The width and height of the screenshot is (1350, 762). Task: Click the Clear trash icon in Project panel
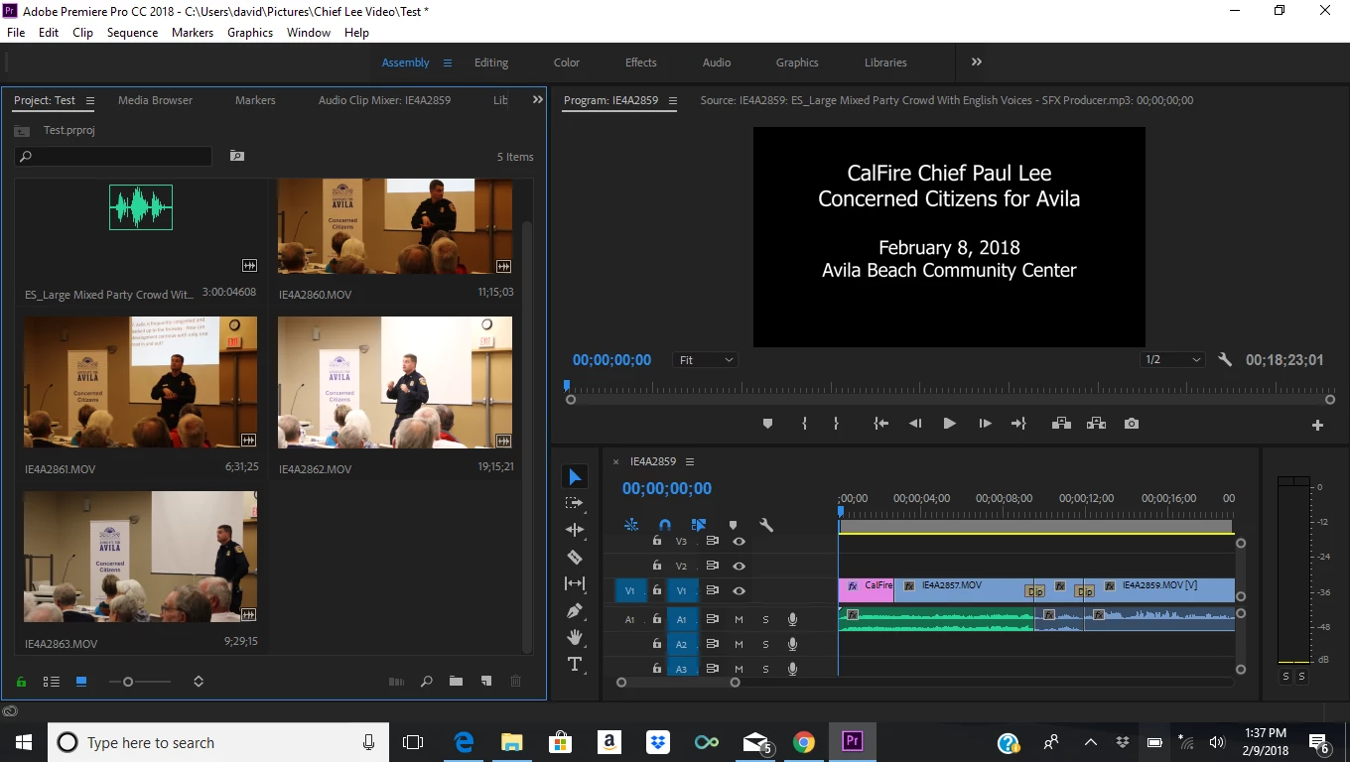click(515, 682)
